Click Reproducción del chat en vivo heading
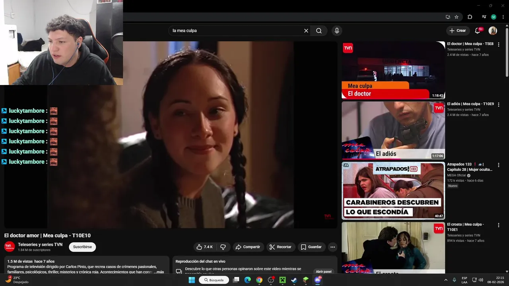Viewport: 509px width, 286px height. point(200,261)
